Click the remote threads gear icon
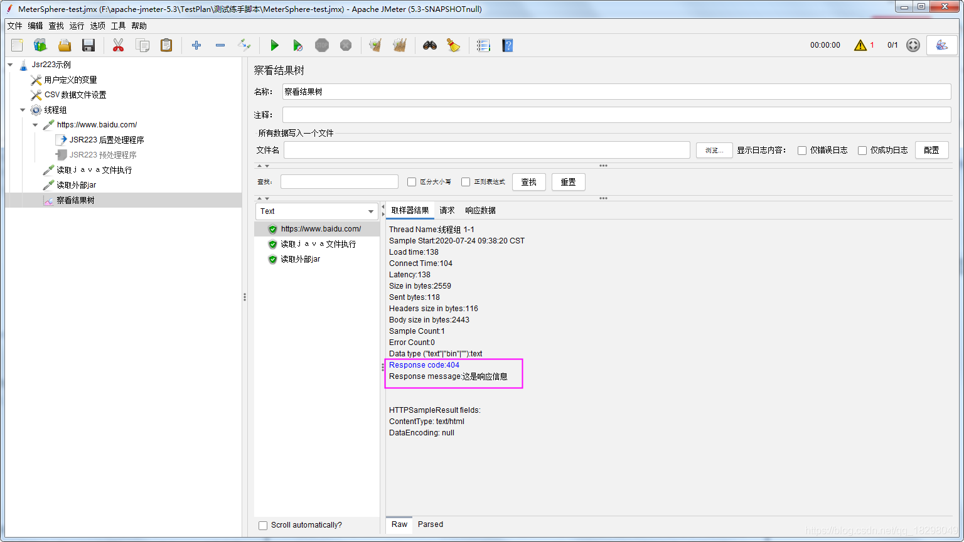The height and width of the screenshot is (542, 964). coord(913,45)
